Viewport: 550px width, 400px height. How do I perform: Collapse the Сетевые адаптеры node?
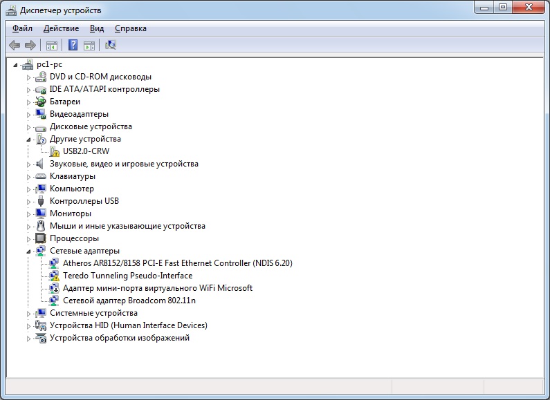tap(28, 251)
